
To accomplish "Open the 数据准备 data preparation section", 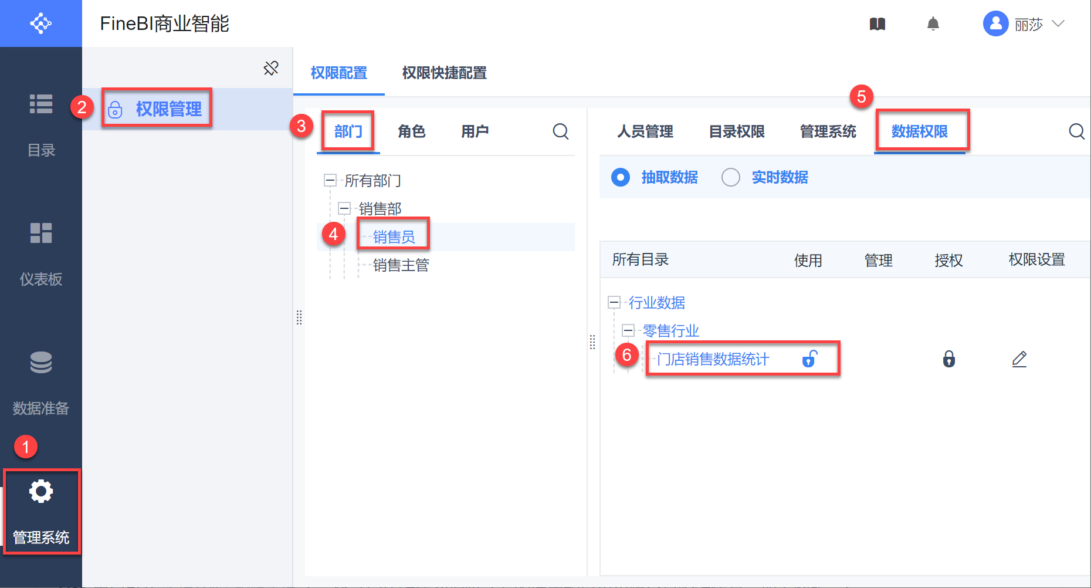I will [41, 382].
